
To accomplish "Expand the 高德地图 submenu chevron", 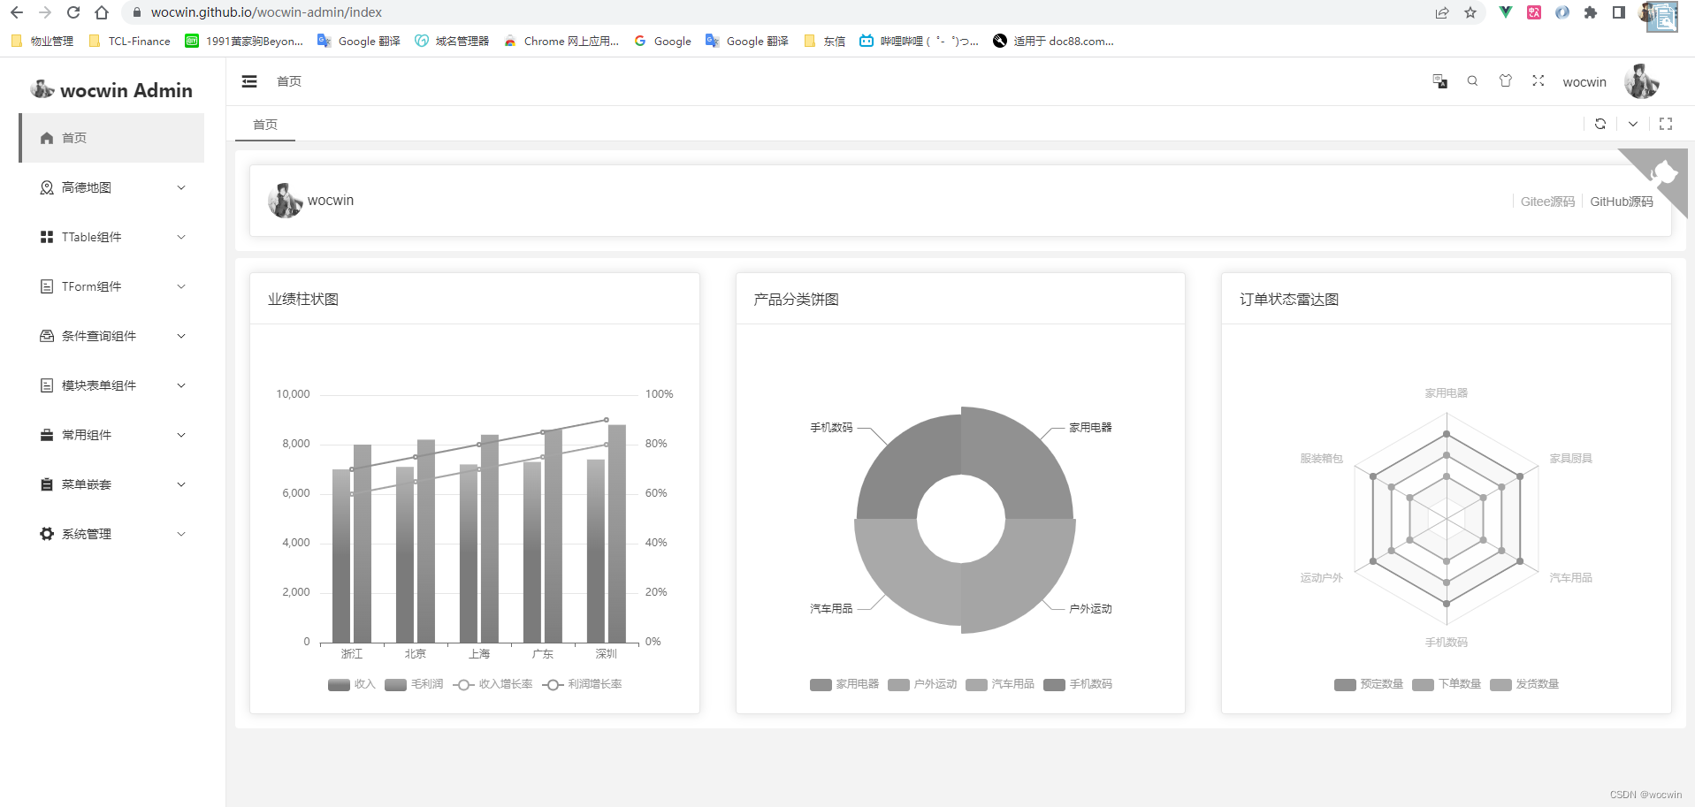I will 181,187.
